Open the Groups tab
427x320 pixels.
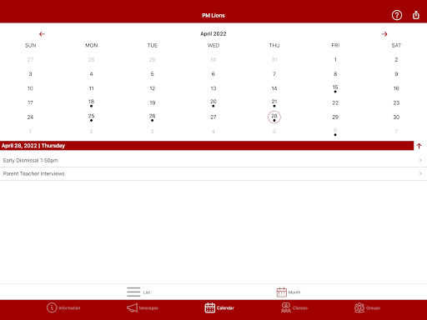367,307
